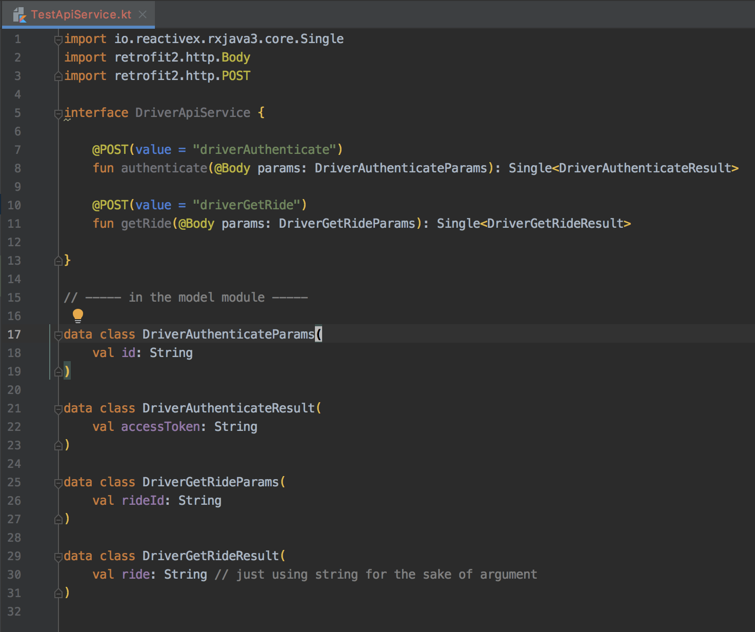This screenshot has width=755, height=632.
Task: Click "DriverGetRideResult" class declaration on line 29
Action: coord(211,556)
